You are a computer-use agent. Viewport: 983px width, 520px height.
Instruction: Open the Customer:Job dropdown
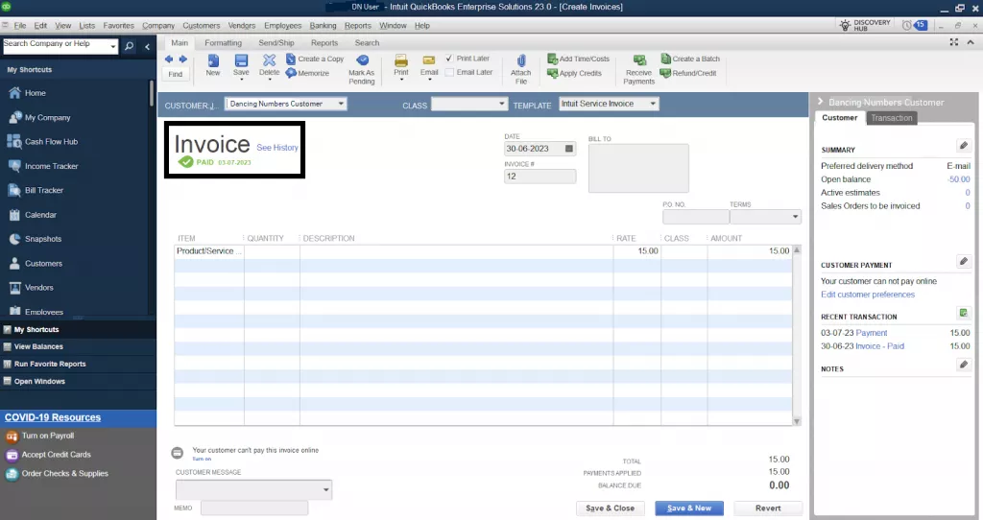[341, 104]
